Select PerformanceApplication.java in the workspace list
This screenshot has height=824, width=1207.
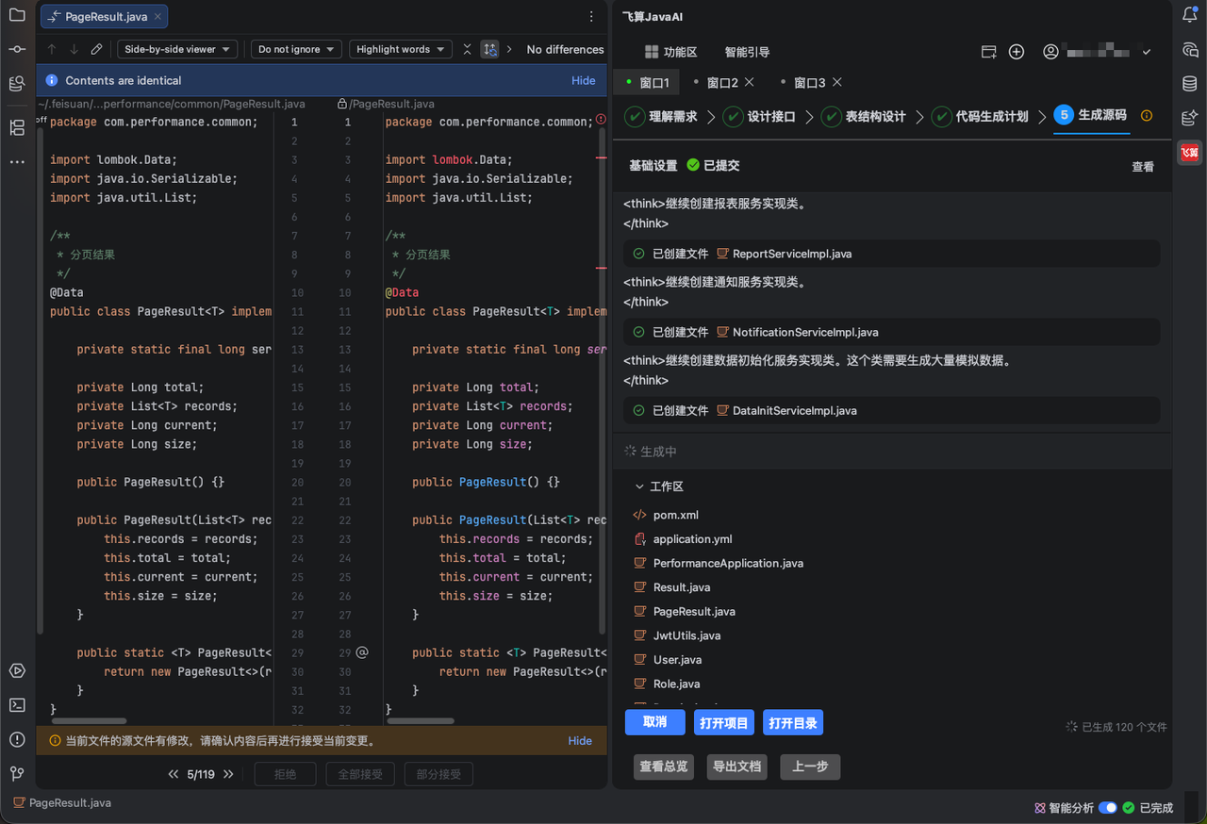(x=728, y=563)
